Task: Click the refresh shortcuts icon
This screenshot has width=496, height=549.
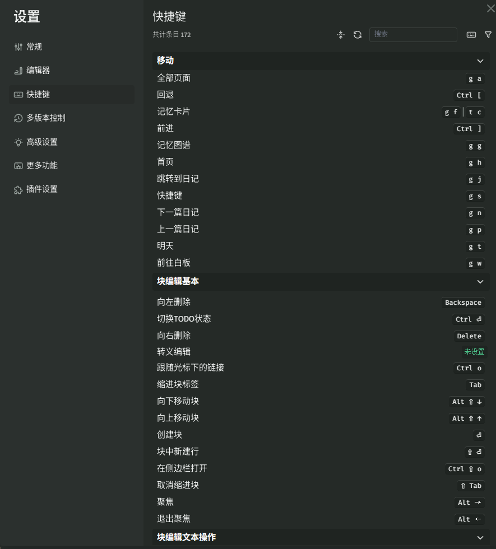Action: coord(358,35)
